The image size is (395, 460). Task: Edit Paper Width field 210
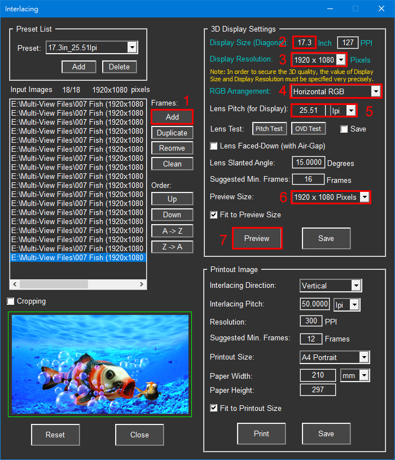318,375
